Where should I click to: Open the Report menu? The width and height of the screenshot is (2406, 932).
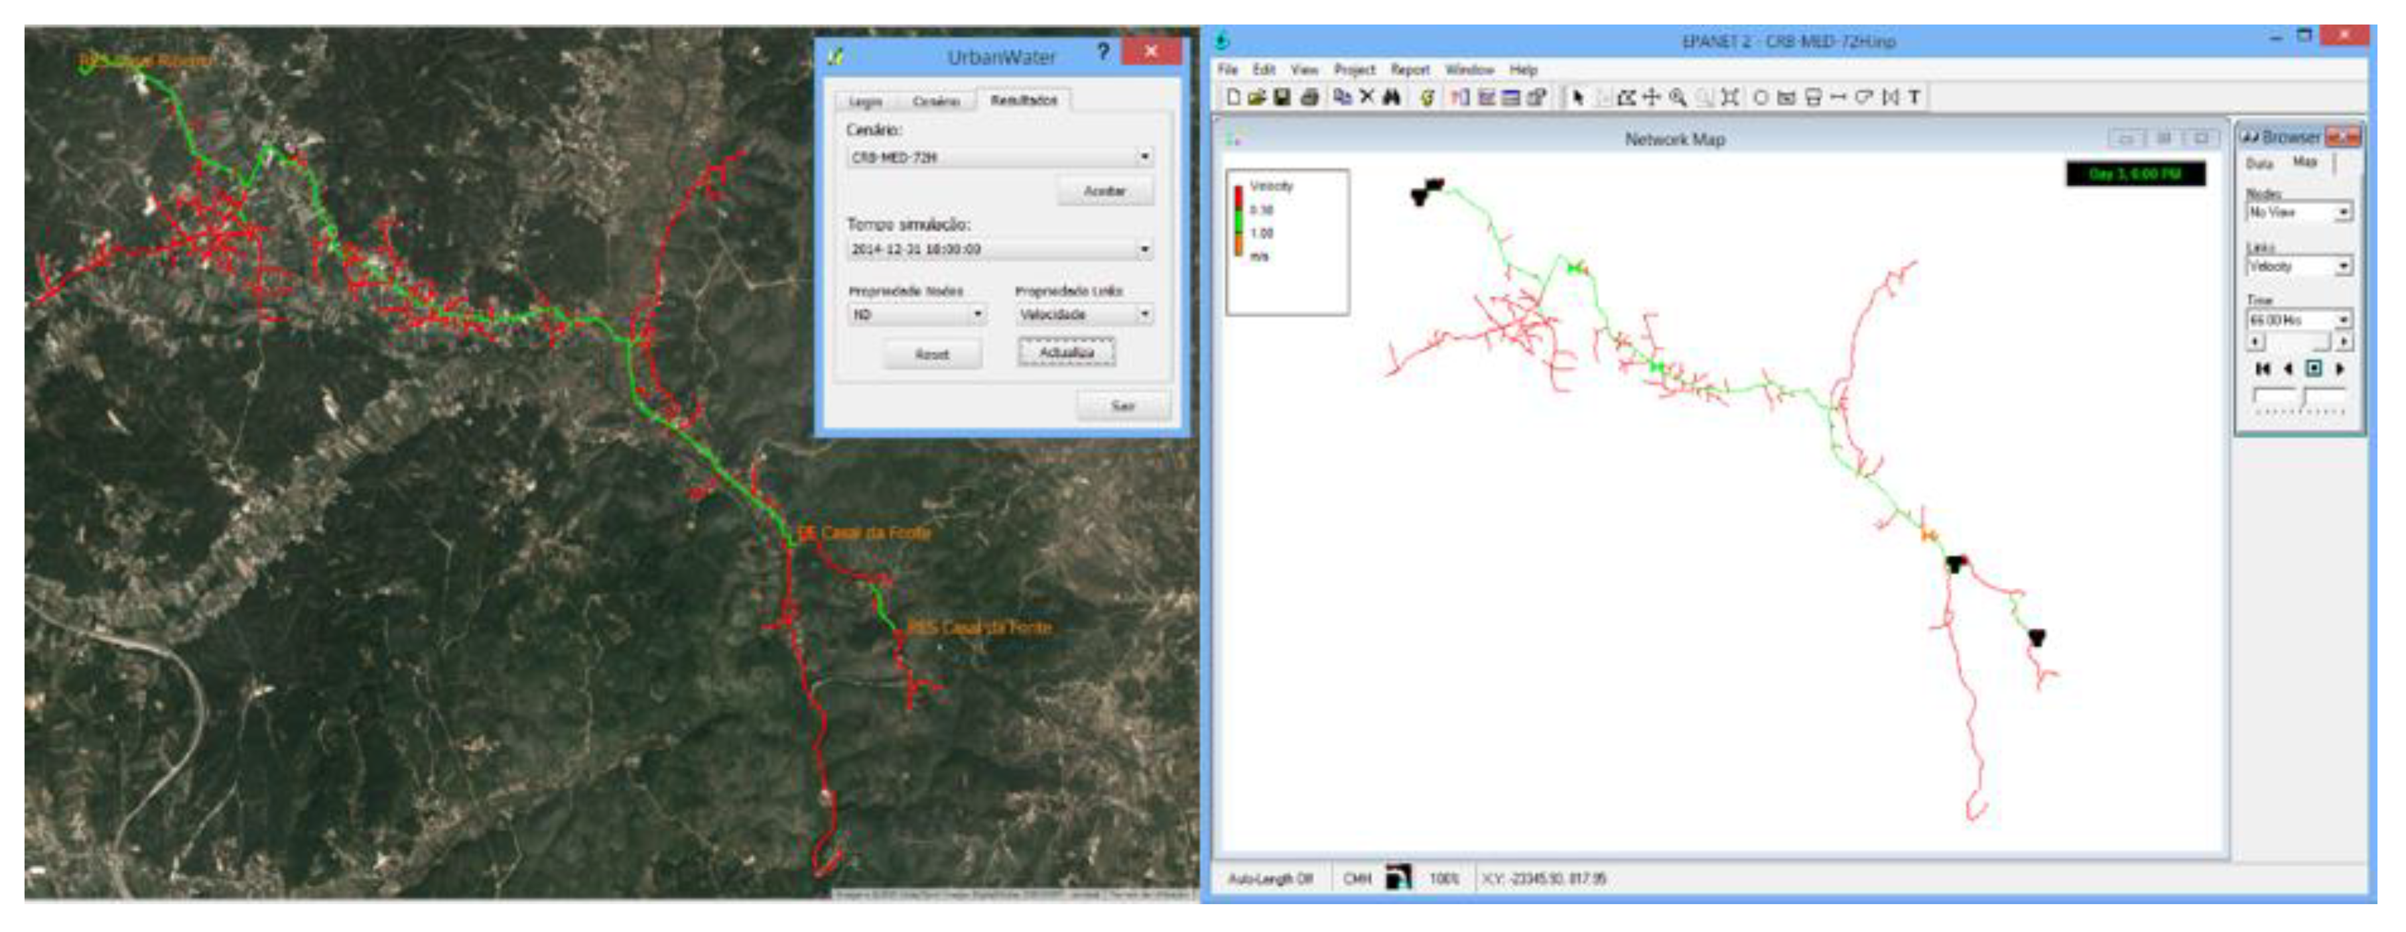pyautogui.click(x=1410, y=70)
